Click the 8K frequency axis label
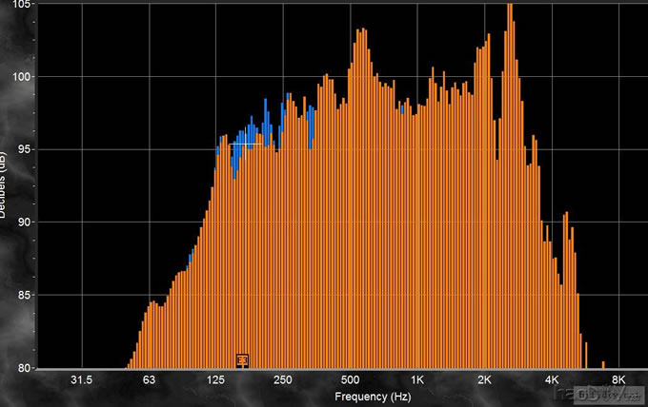648x407 pixels. [x=618, y=380]
